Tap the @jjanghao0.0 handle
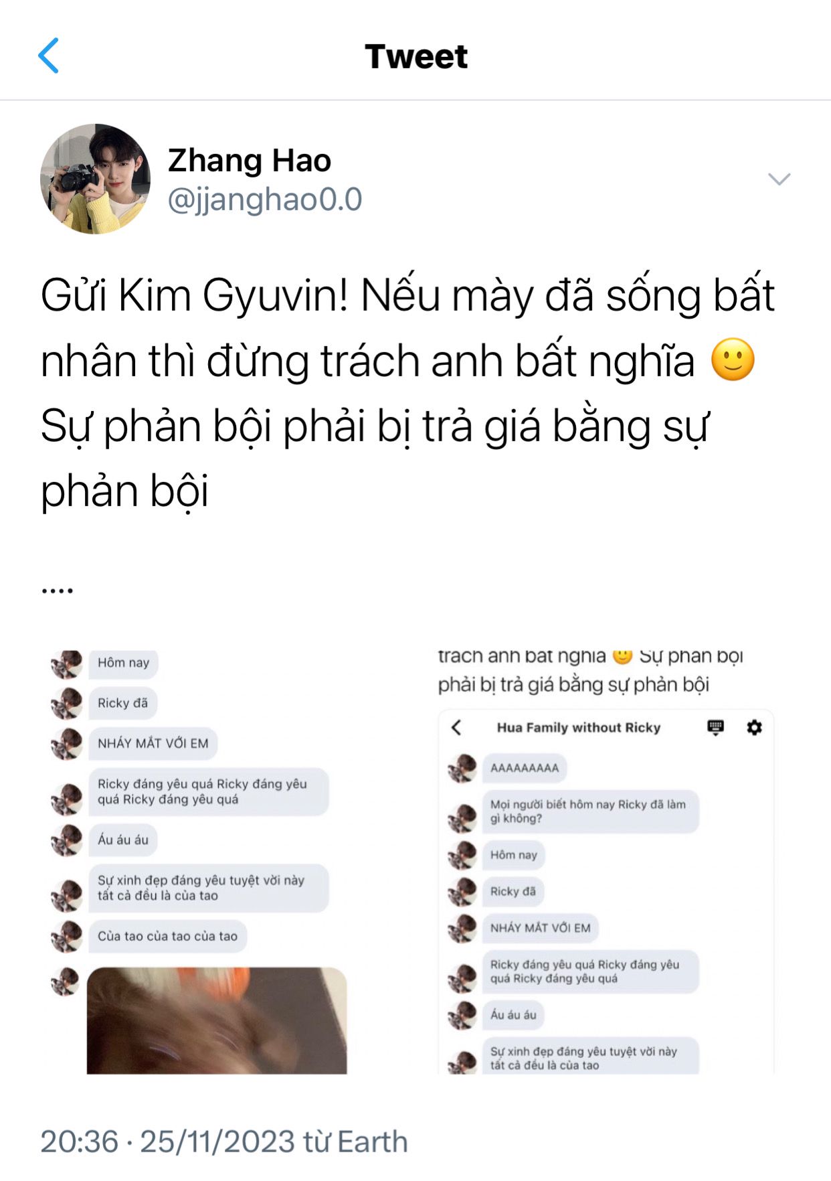Viewport: 831px width, 1181px height. 265,200
